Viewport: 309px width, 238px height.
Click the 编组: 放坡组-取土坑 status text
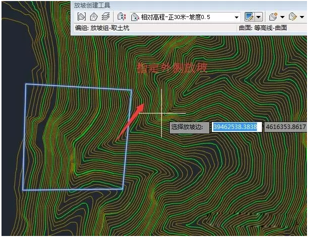[102, 28]
